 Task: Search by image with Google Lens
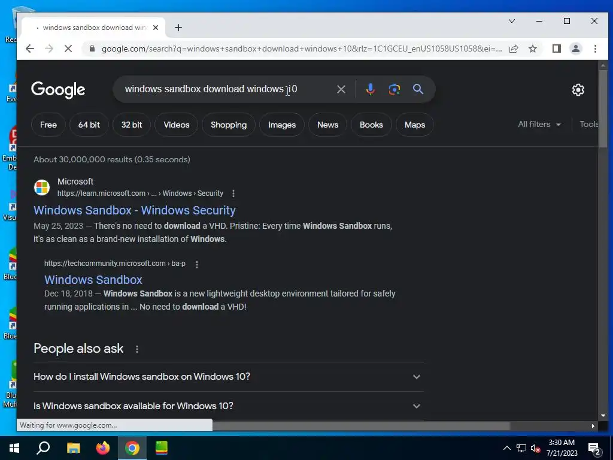(x=394, y=89)
